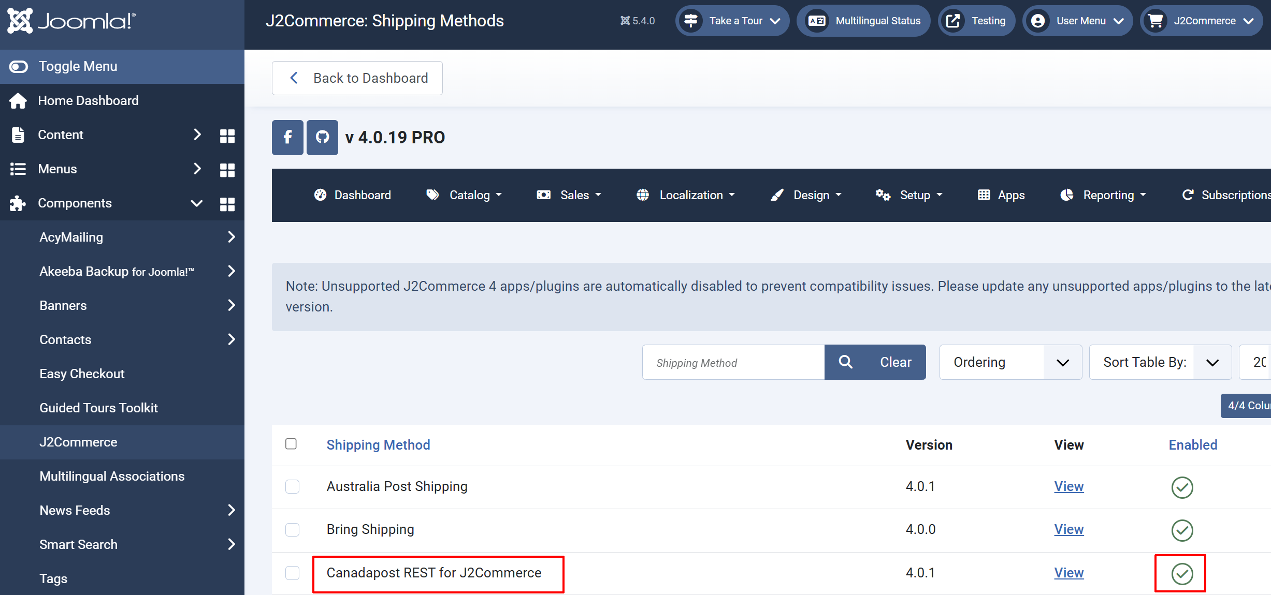Click the Subscriptions refresh icon

click(x=1188, y=195)
